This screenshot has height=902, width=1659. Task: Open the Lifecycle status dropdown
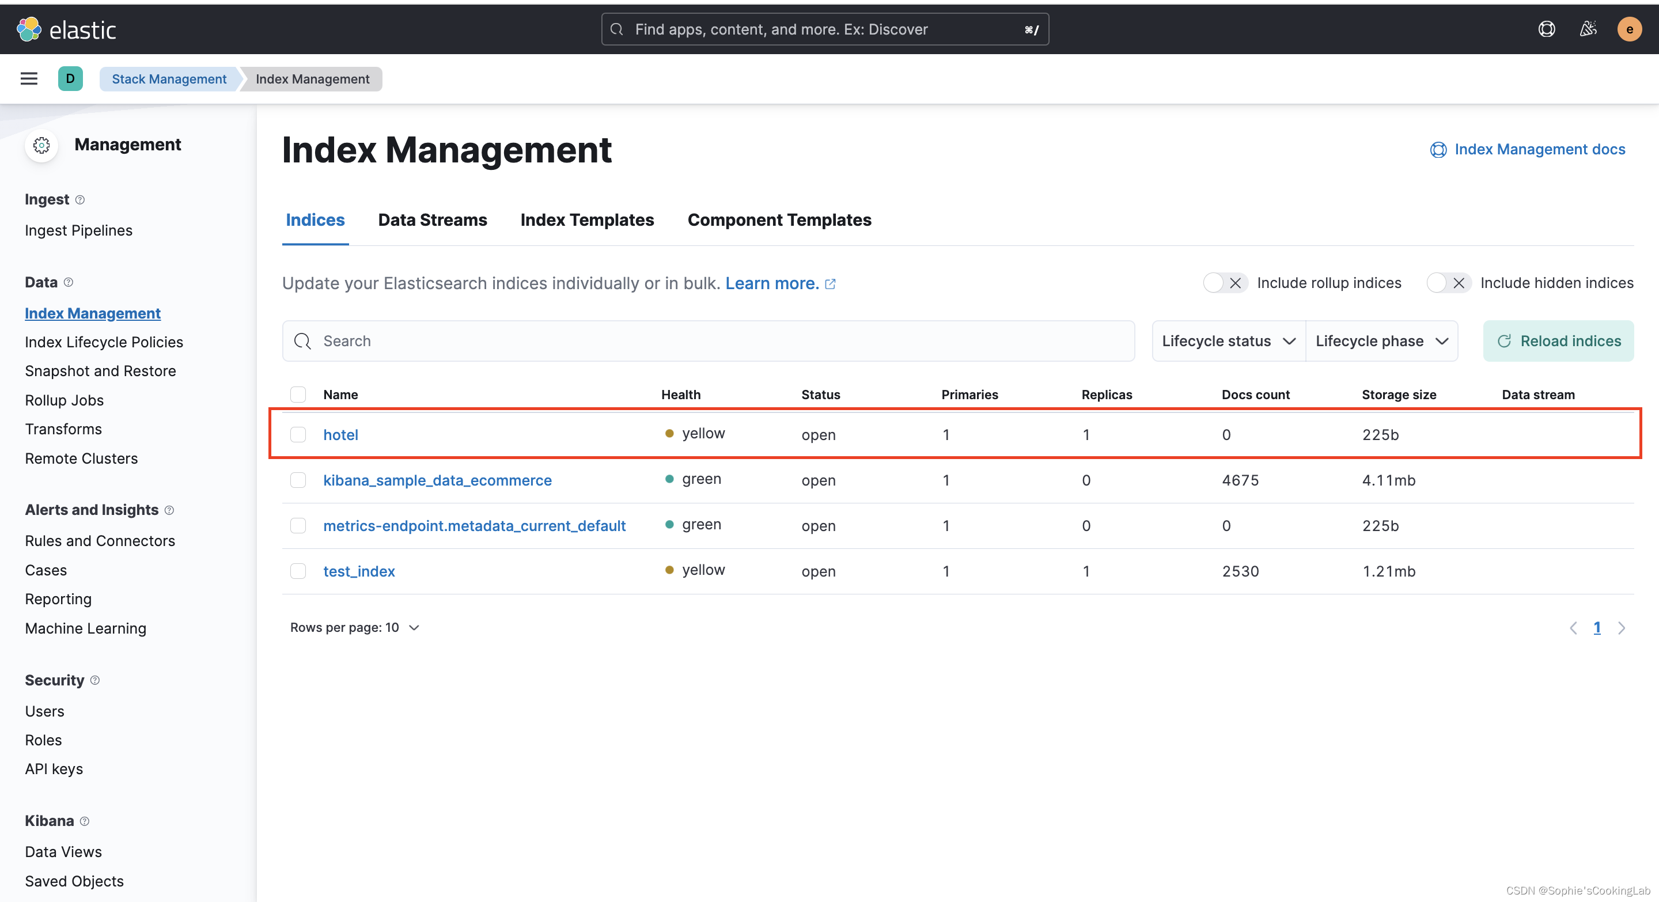click(x=1228, y=340)
